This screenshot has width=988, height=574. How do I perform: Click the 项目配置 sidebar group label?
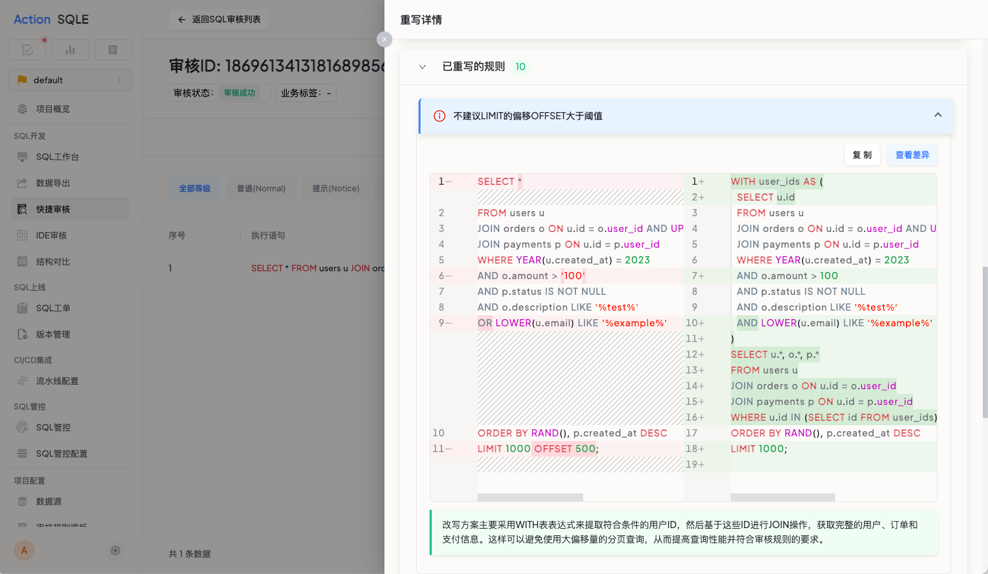coord(30,480)
